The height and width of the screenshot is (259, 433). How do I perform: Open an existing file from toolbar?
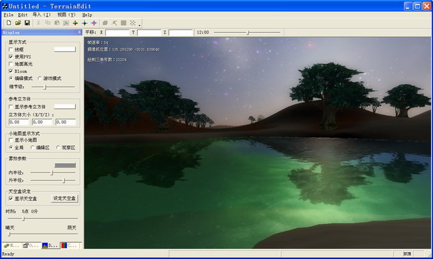coord(18,23)
